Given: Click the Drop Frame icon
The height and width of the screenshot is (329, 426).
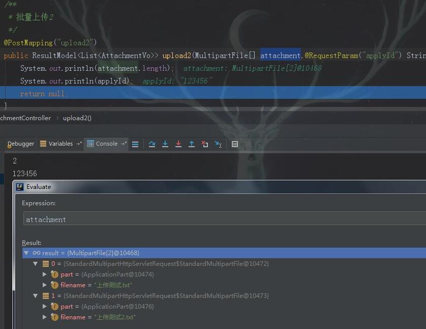Looking at the screenshot, I should [205, 144].
